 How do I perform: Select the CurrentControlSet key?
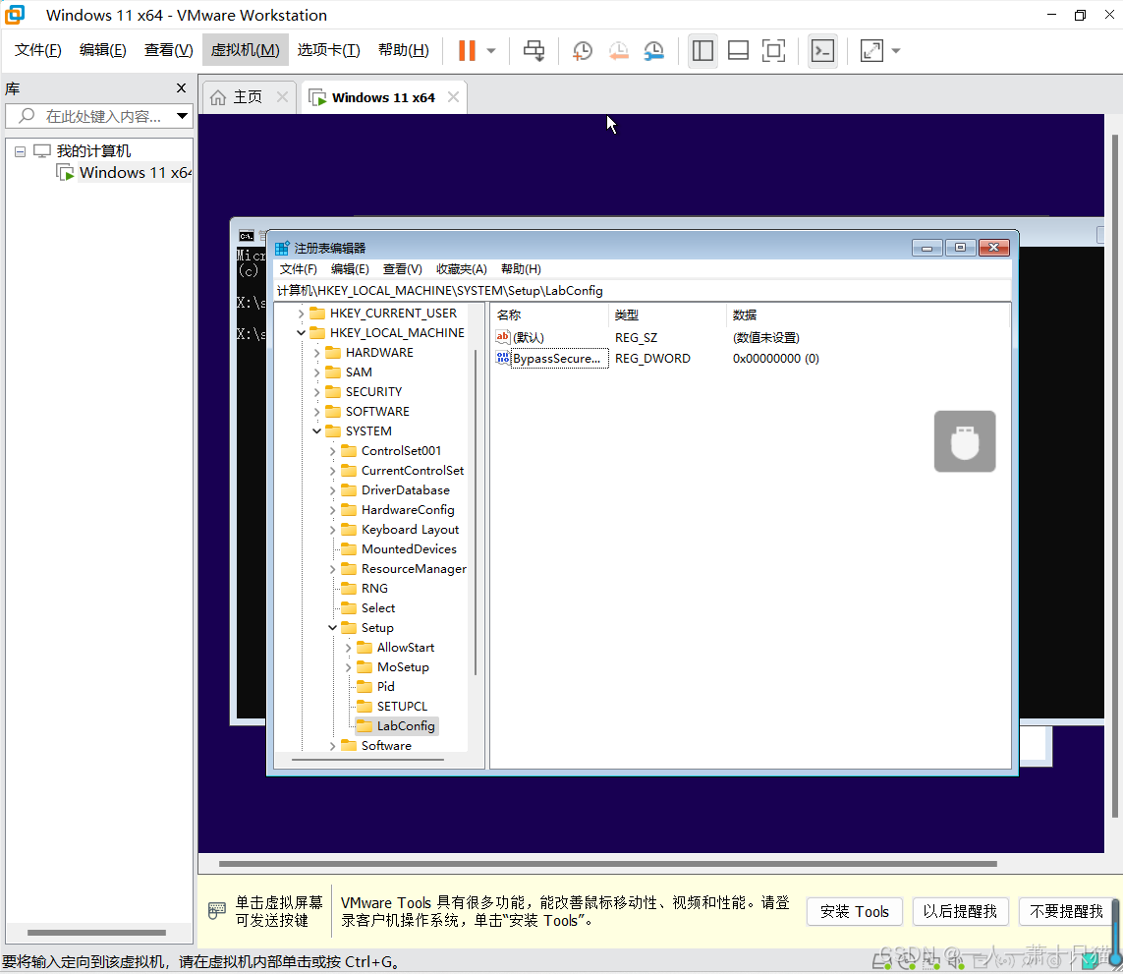click(x=412, y=470)
